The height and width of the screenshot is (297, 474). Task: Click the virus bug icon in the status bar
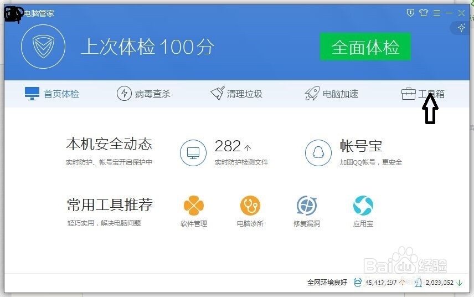click(x=358, y=283)
